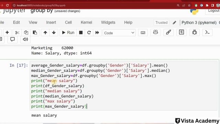Paste cells below icon
The image size is (220, 124).
[x=35, y=33]
